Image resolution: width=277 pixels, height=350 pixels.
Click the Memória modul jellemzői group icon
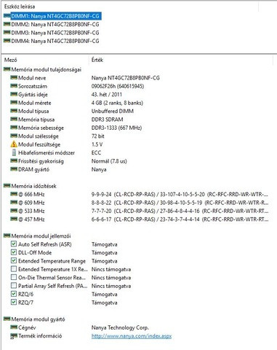tap(7, 236)
